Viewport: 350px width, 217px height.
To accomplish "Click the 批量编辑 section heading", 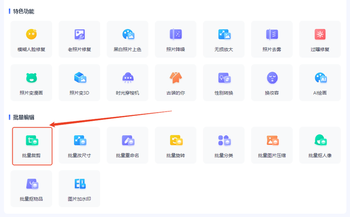I will [24, 117].
